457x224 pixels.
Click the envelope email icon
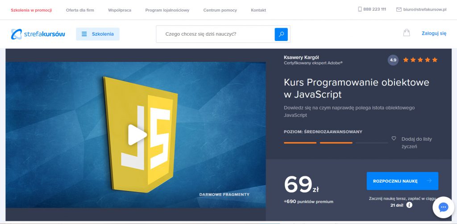tap(399, 9)
